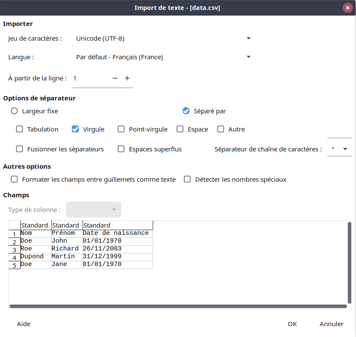Click the Jane cell
Image resolution: width=356 pixels, height=337 pixels.
pos(67,264)
